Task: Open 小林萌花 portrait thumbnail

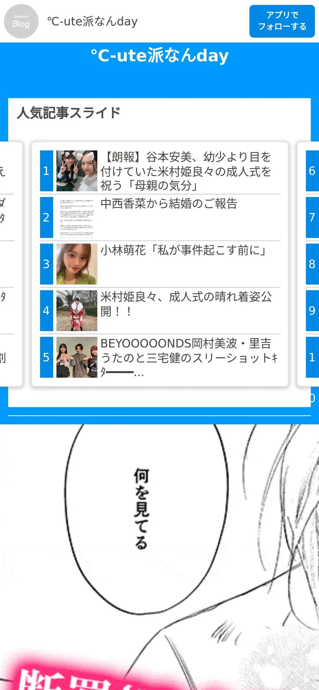Action: [77, 264]
